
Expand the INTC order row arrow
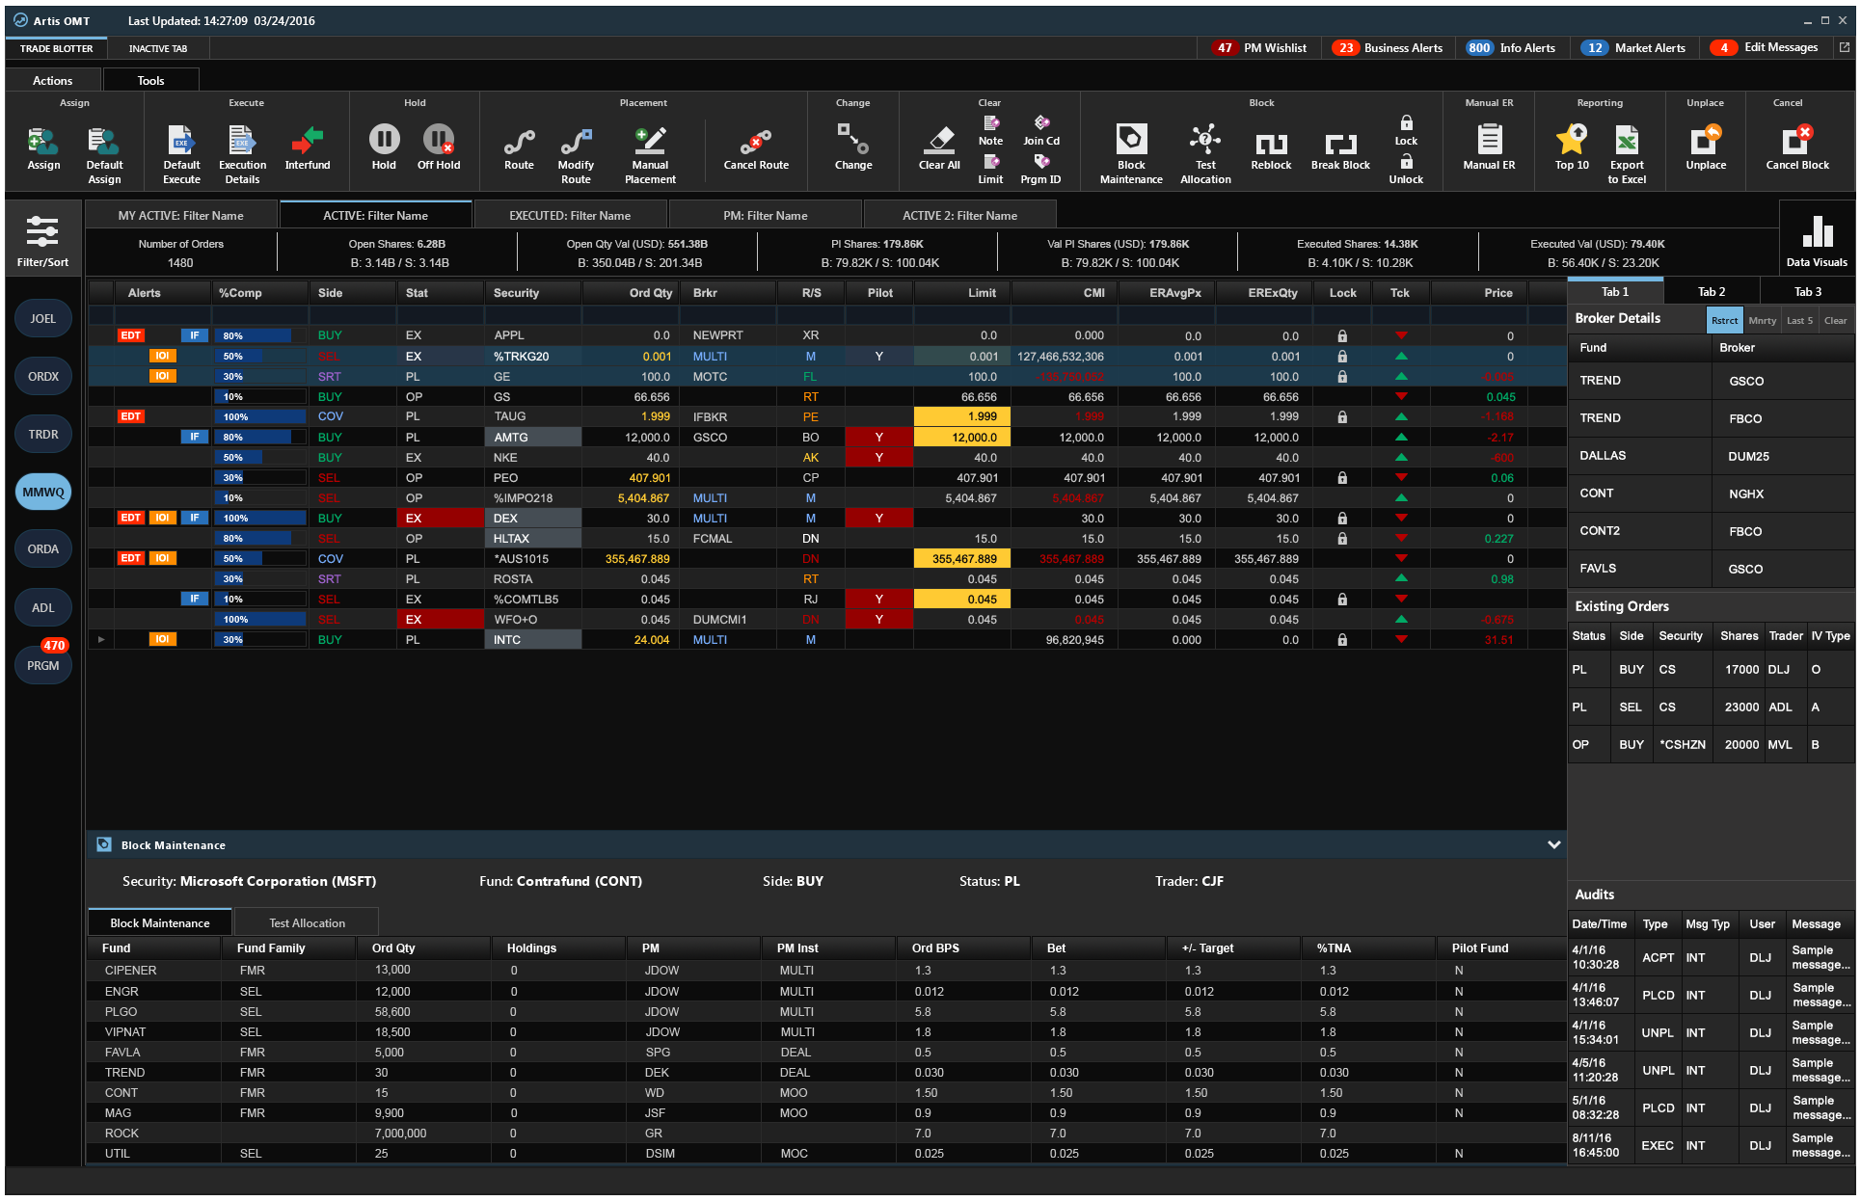(100, 639)
